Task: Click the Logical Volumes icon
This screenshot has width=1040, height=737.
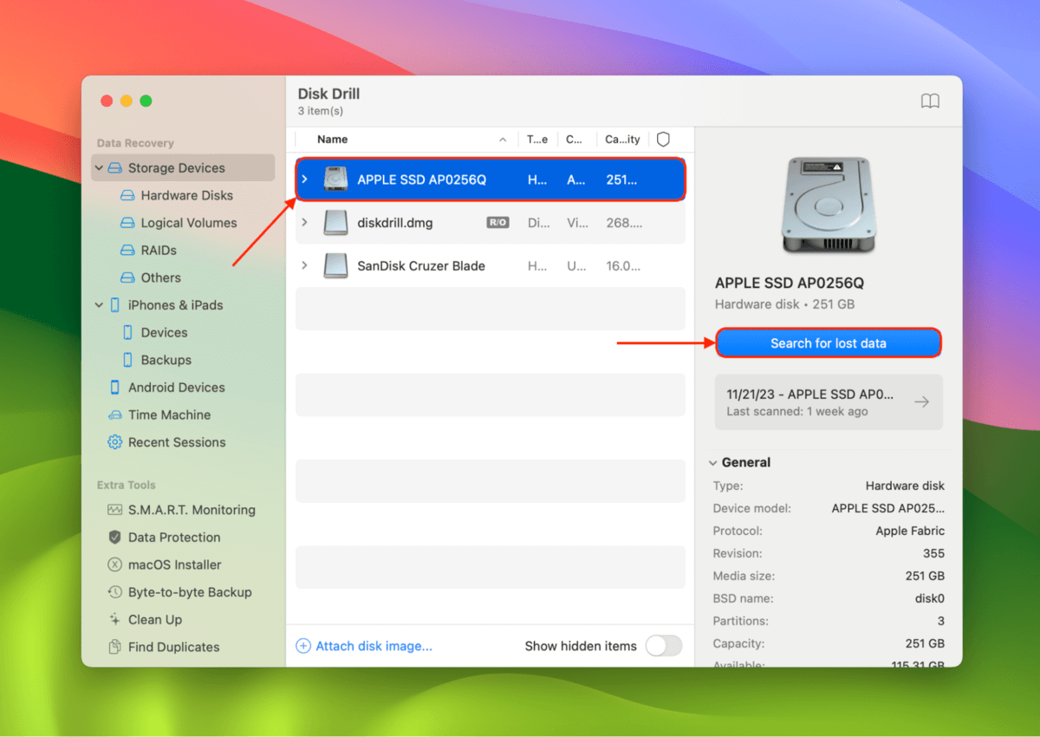Action: click(127, 223)
